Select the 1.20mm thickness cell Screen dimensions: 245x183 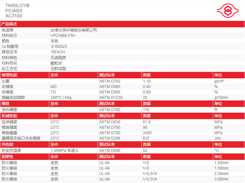point(221,162)
